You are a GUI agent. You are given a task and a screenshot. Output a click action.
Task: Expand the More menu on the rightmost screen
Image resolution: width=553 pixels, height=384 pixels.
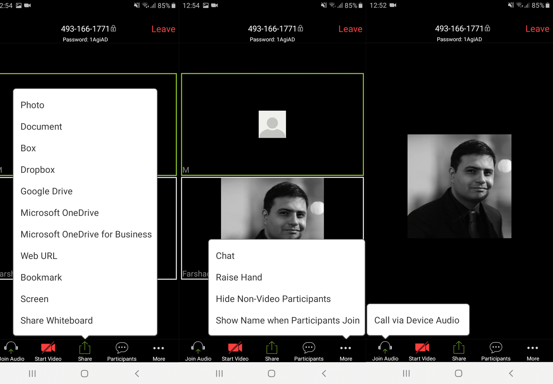pos(533,351)
